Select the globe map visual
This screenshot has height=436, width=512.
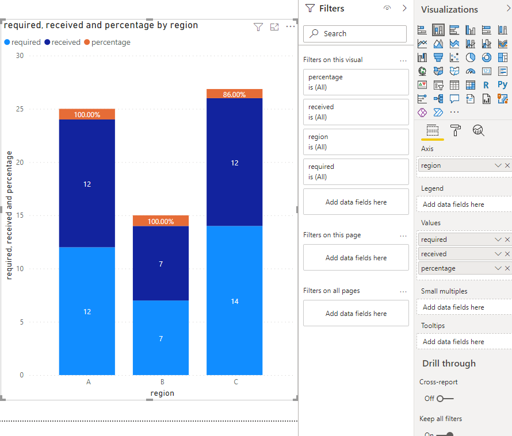(422, 71)
